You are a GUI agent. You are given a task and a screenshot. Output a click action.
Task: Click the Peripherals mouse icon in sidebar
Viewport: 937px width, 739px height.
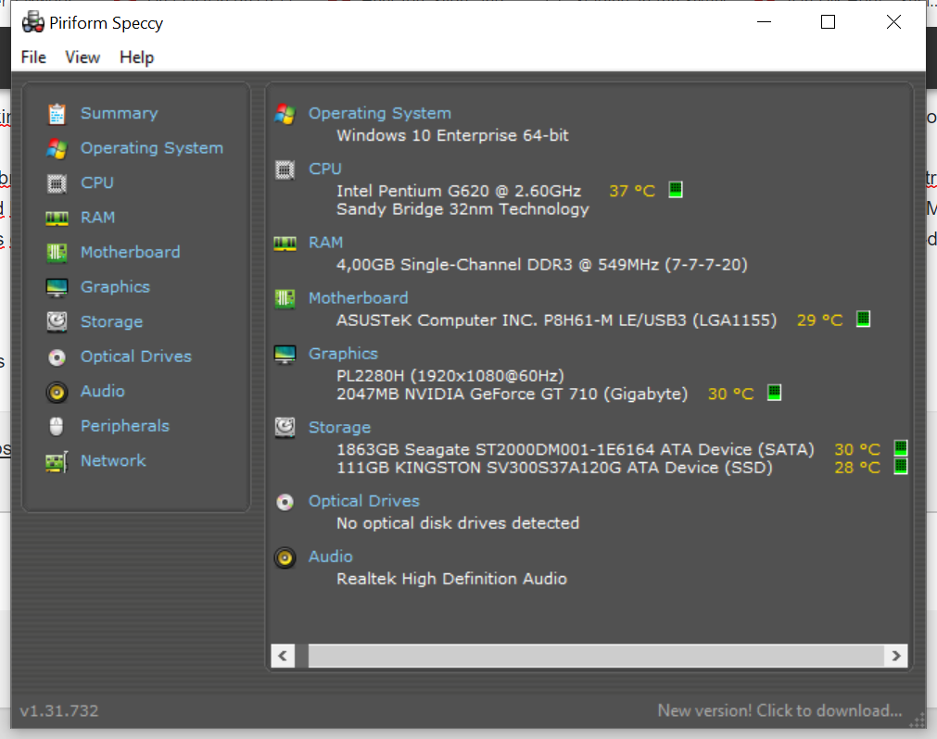[x=57, y=426]
